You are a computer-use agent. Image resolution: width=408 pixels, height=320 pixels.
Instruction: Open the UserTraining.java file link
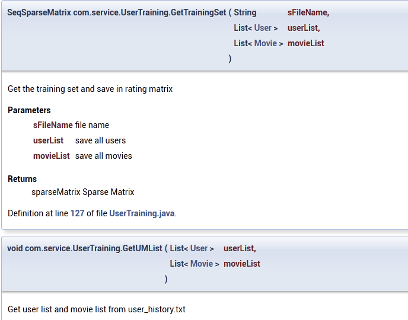[142, 213]
